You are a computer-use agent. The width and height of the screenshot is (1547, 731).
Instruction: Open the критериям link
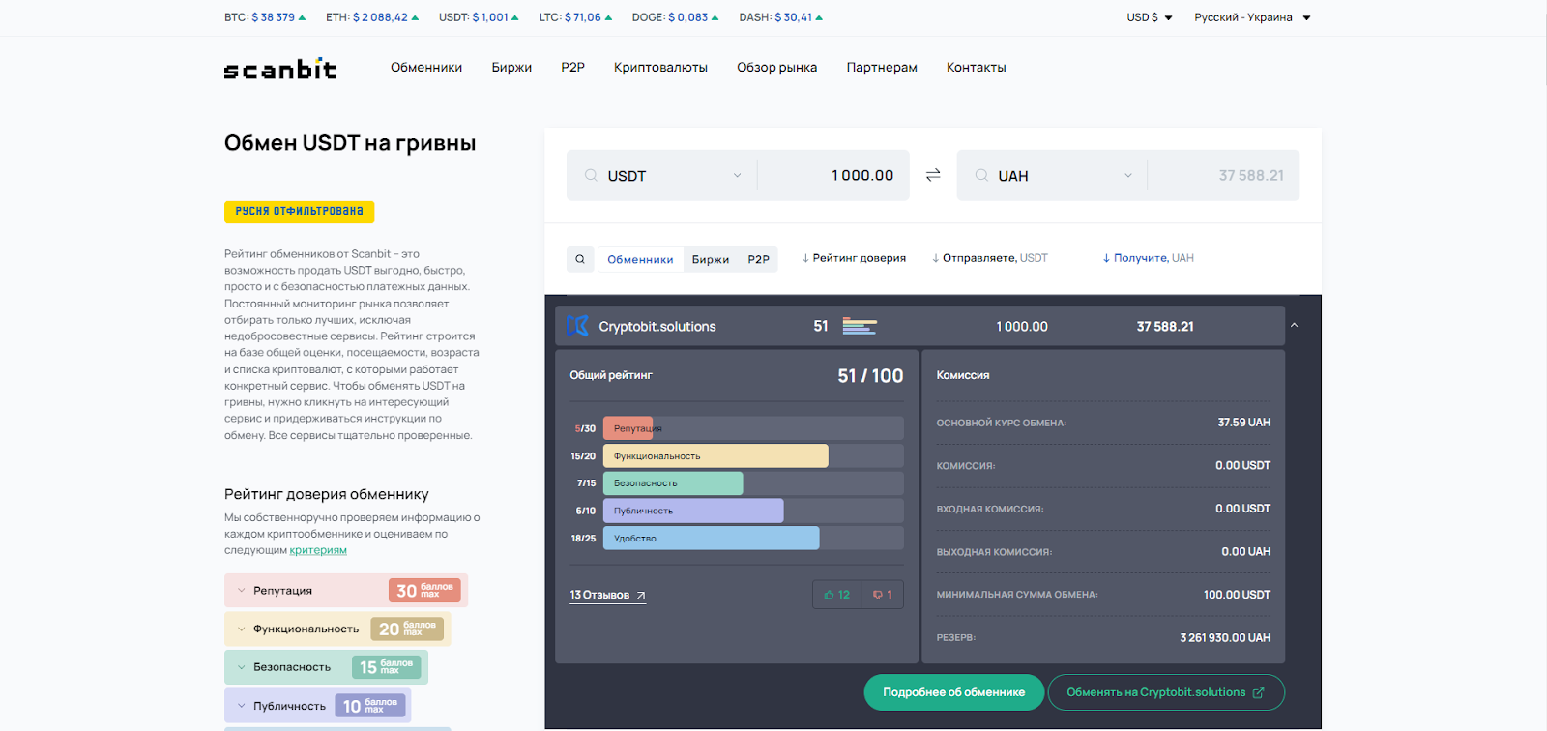point(318,550)
